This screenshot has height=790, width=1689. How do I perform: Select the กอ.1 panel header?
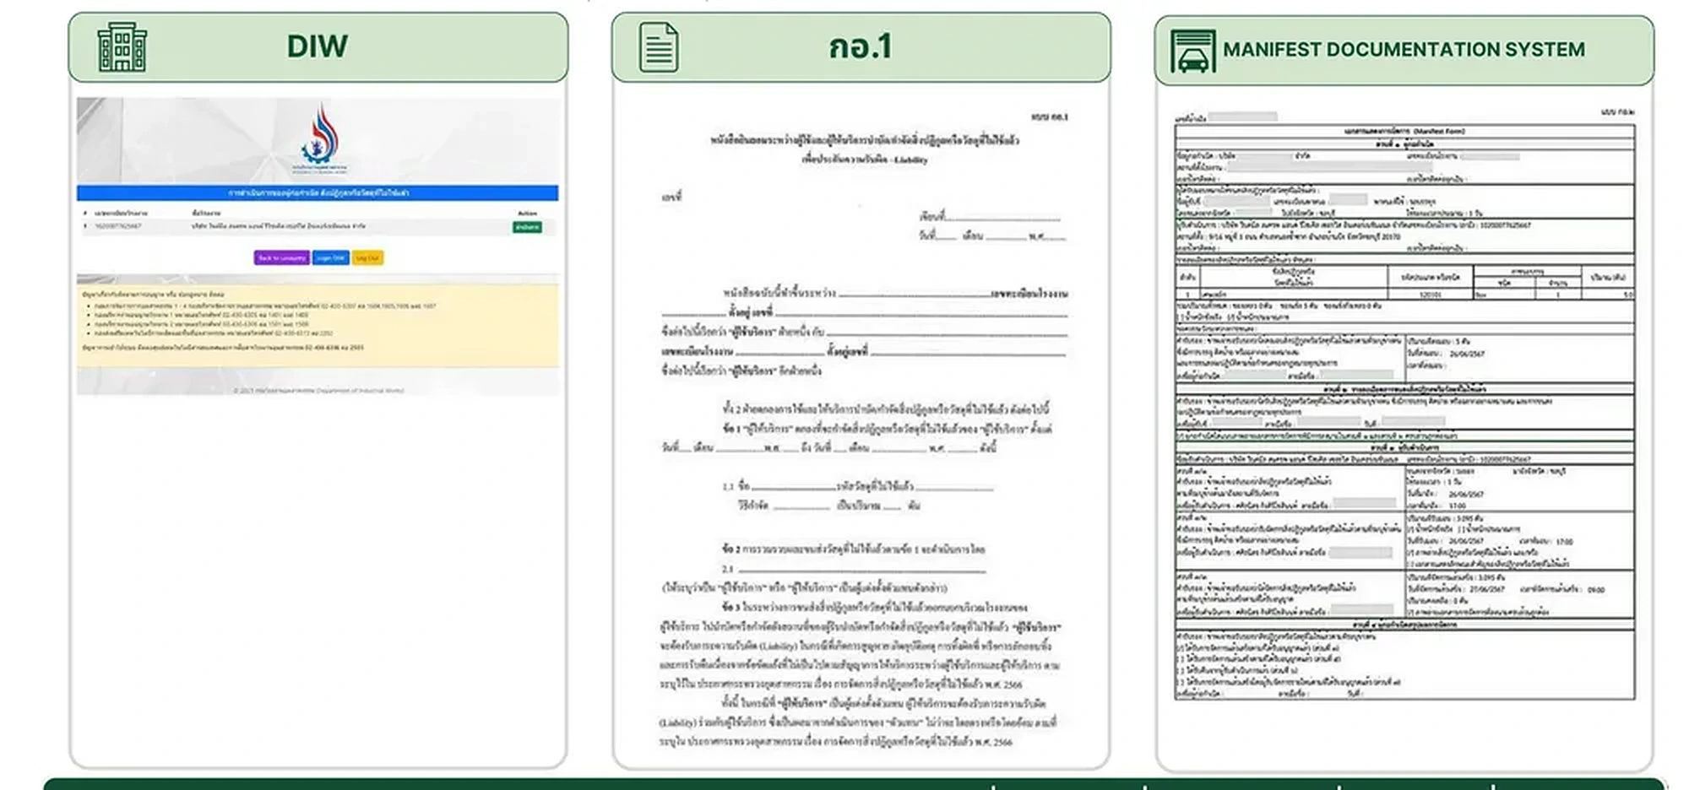861,47
